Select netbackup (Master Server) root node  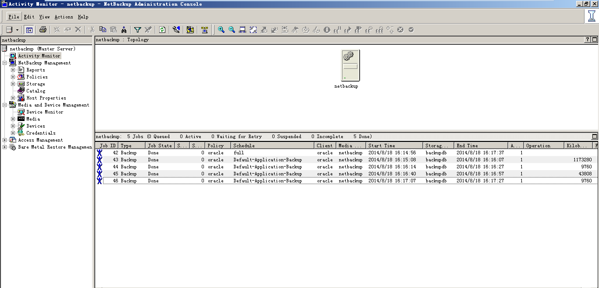tap(43, 49)
